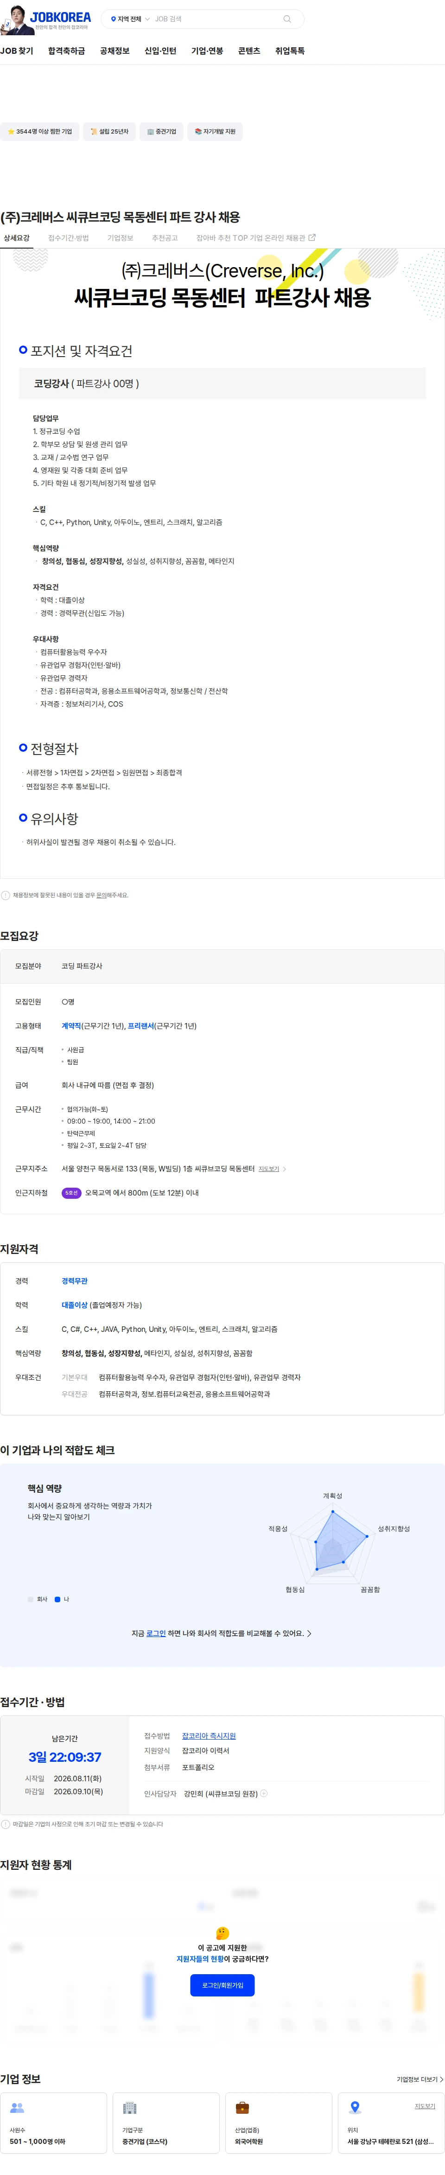
Task: Open the 신입·인턴 menu
Action: 160,51
